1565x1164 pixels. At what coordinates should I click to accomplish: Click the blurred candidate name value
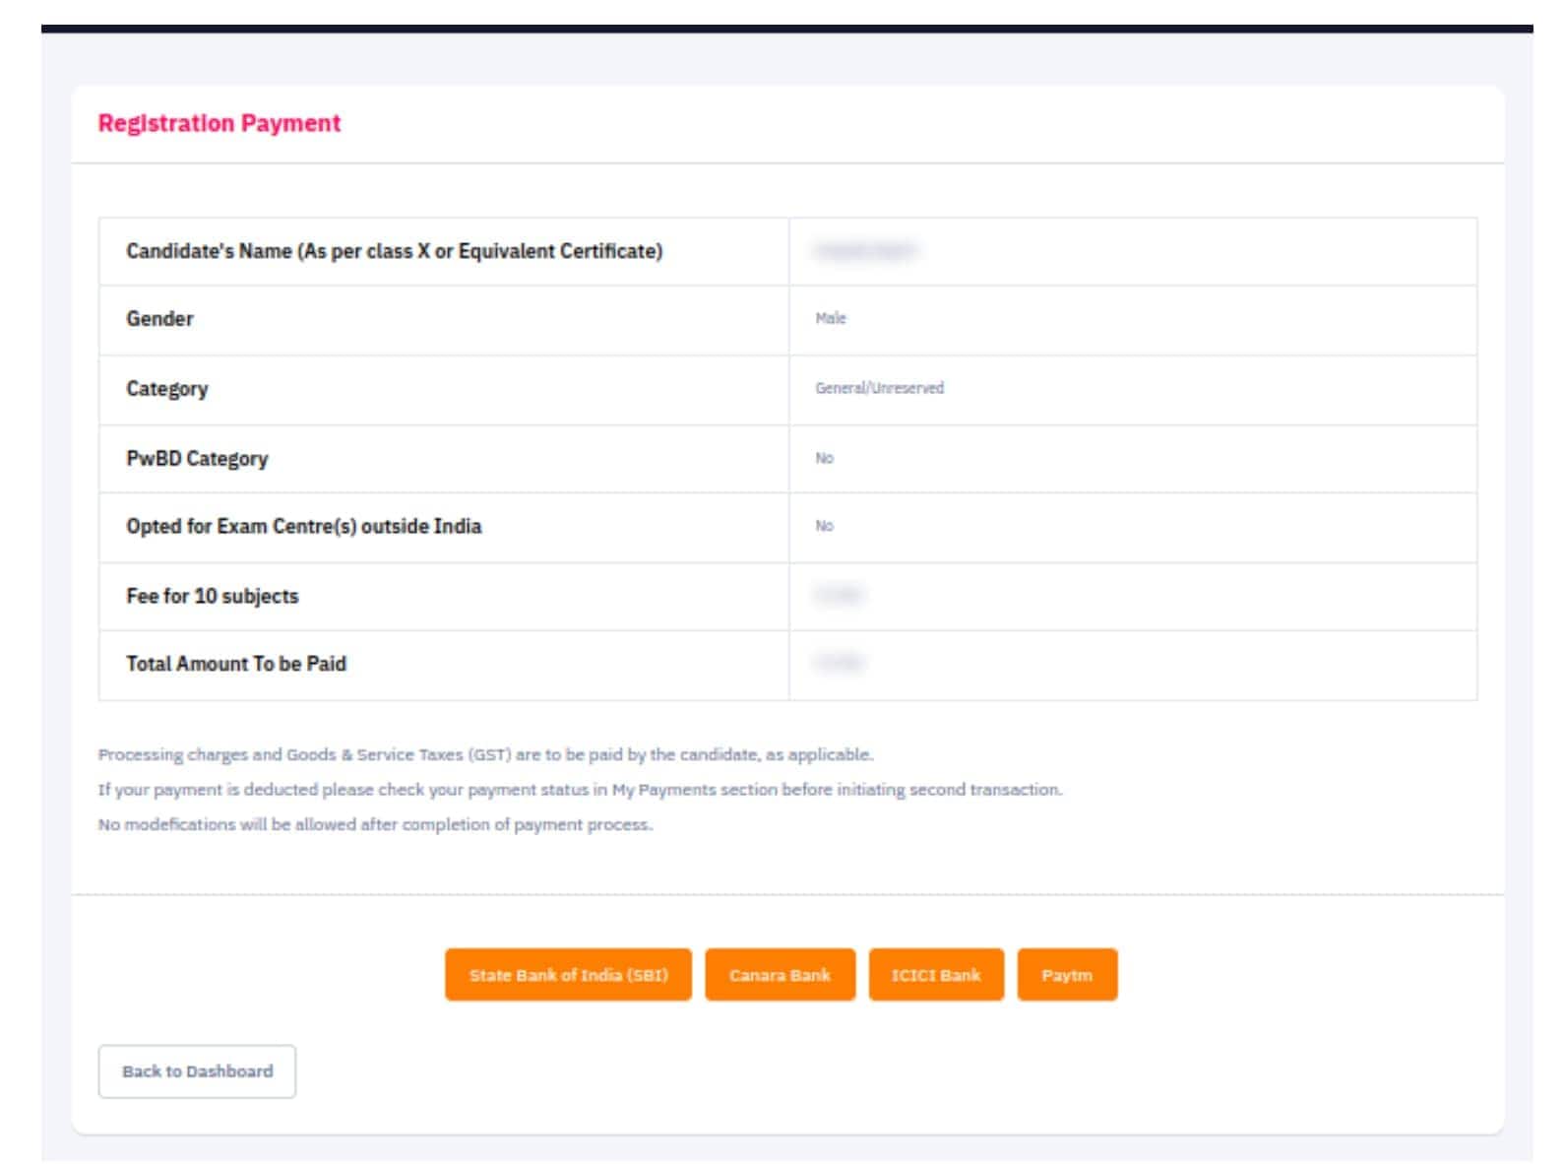click(865, 251)
